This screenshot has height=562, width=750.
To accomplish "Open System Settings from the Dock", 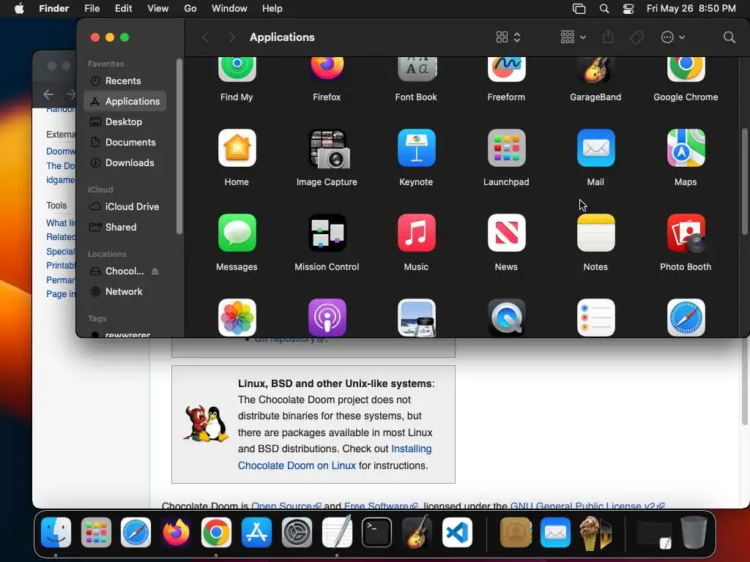I will [297, 533].
